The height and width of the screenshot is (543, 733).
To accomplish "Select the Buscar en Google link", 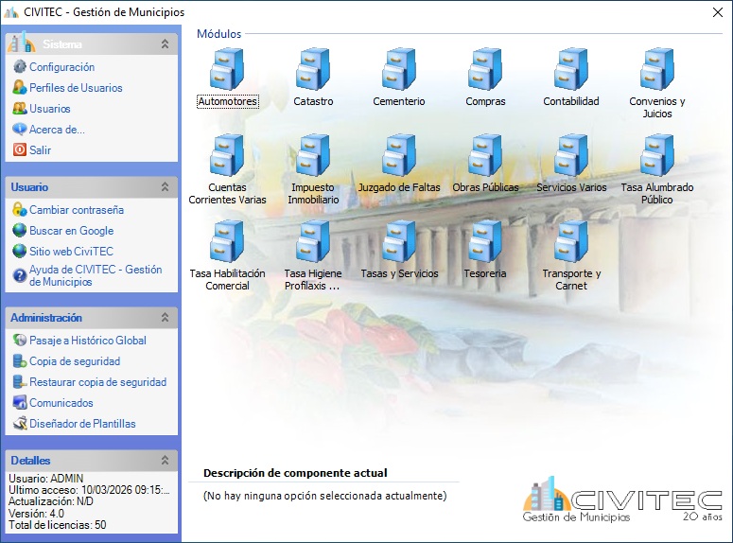I will (72, 230).
